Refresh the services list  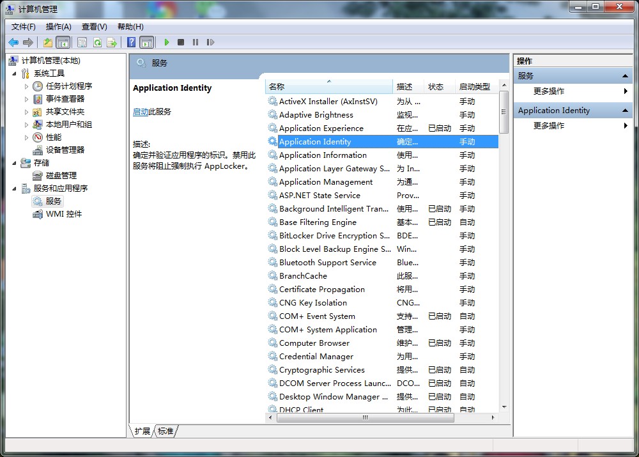(x=96, y=42)
